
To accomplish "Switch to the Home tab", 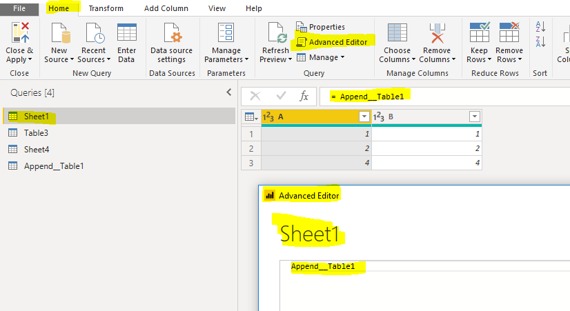I will pyautogui.click(x=59, y=8).
